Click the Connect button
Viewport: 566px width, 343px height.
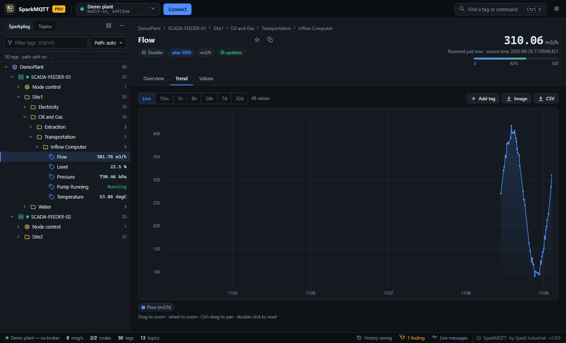177,9
